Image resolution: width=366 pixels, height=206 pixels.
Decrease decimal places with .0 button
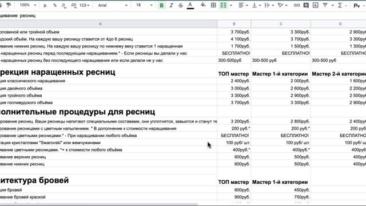(x=63, y=5)
